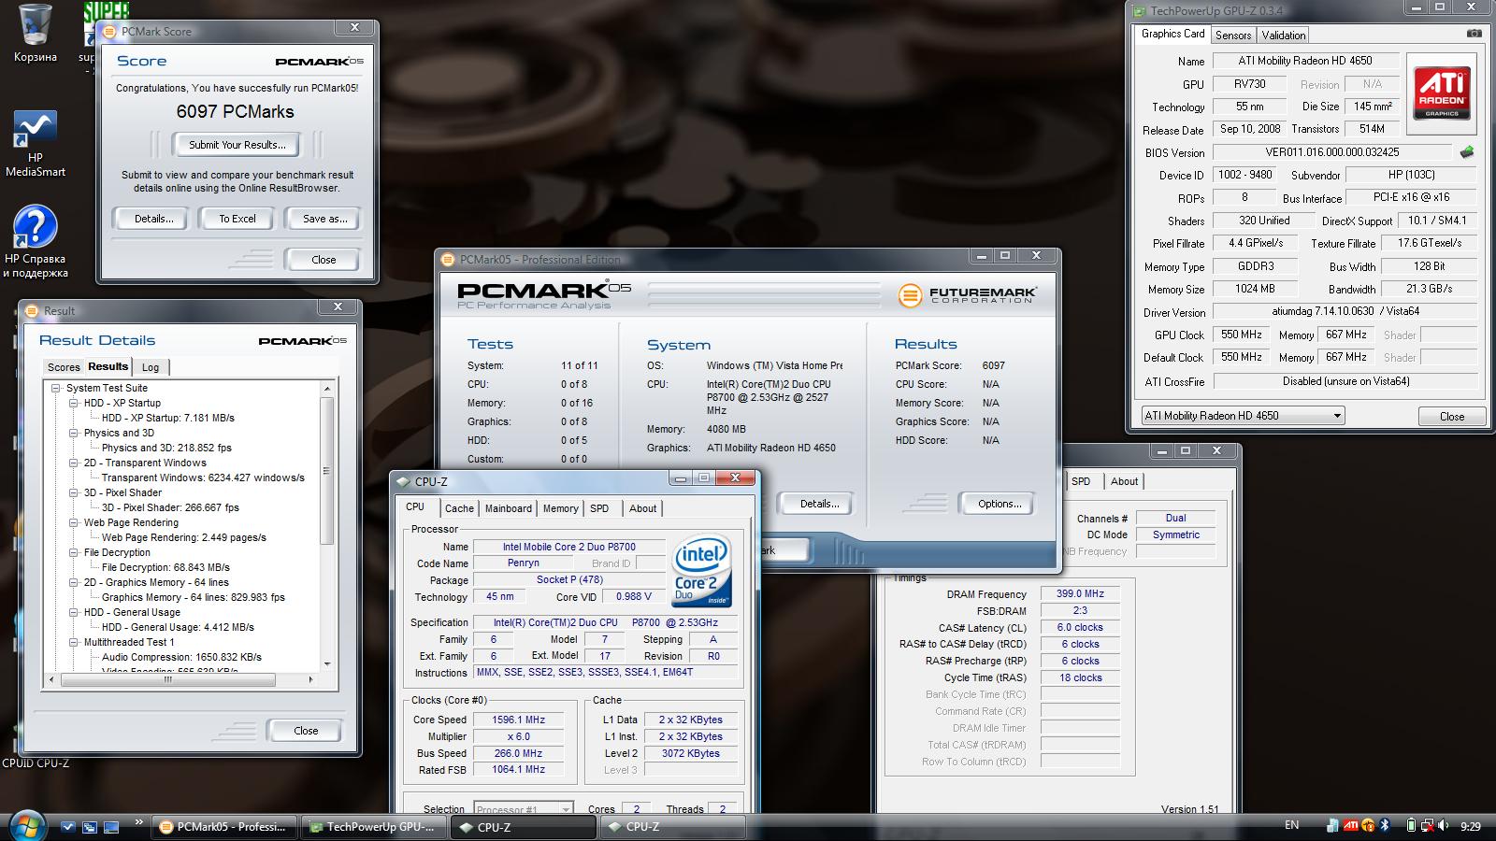1496x841 pixels.
Task: Switch to TechPowerUp GPU-Z taskbar button
Action: (x=374, y=827)
